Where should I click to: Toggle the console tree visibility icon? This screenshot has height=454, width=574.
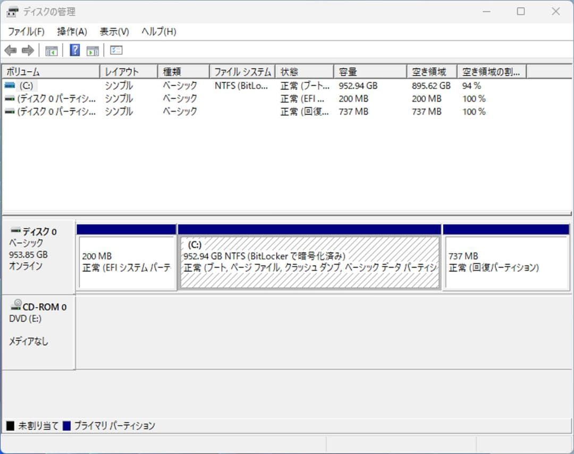click(x=52, y=50)
